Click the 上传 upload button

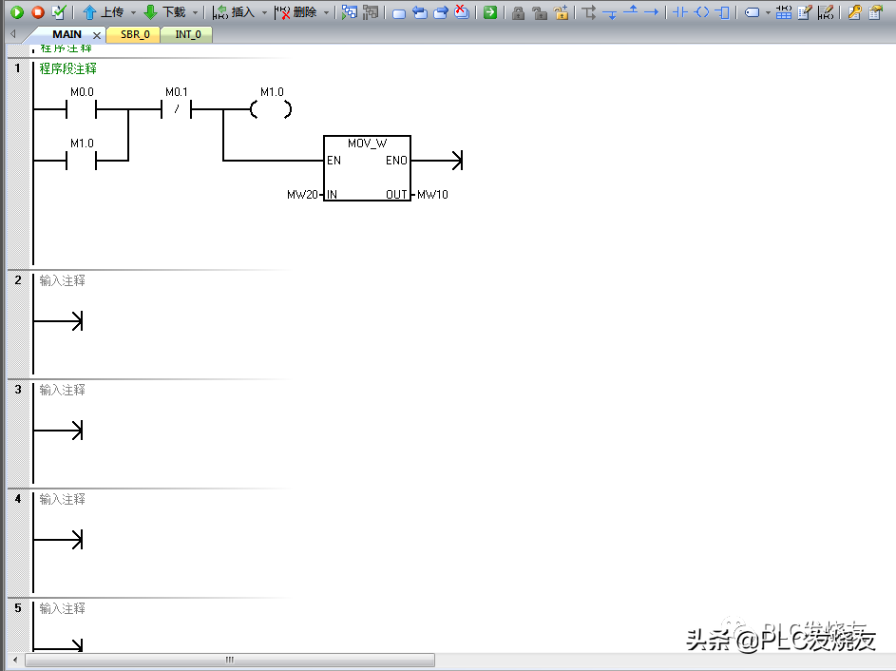pos(103,12)
